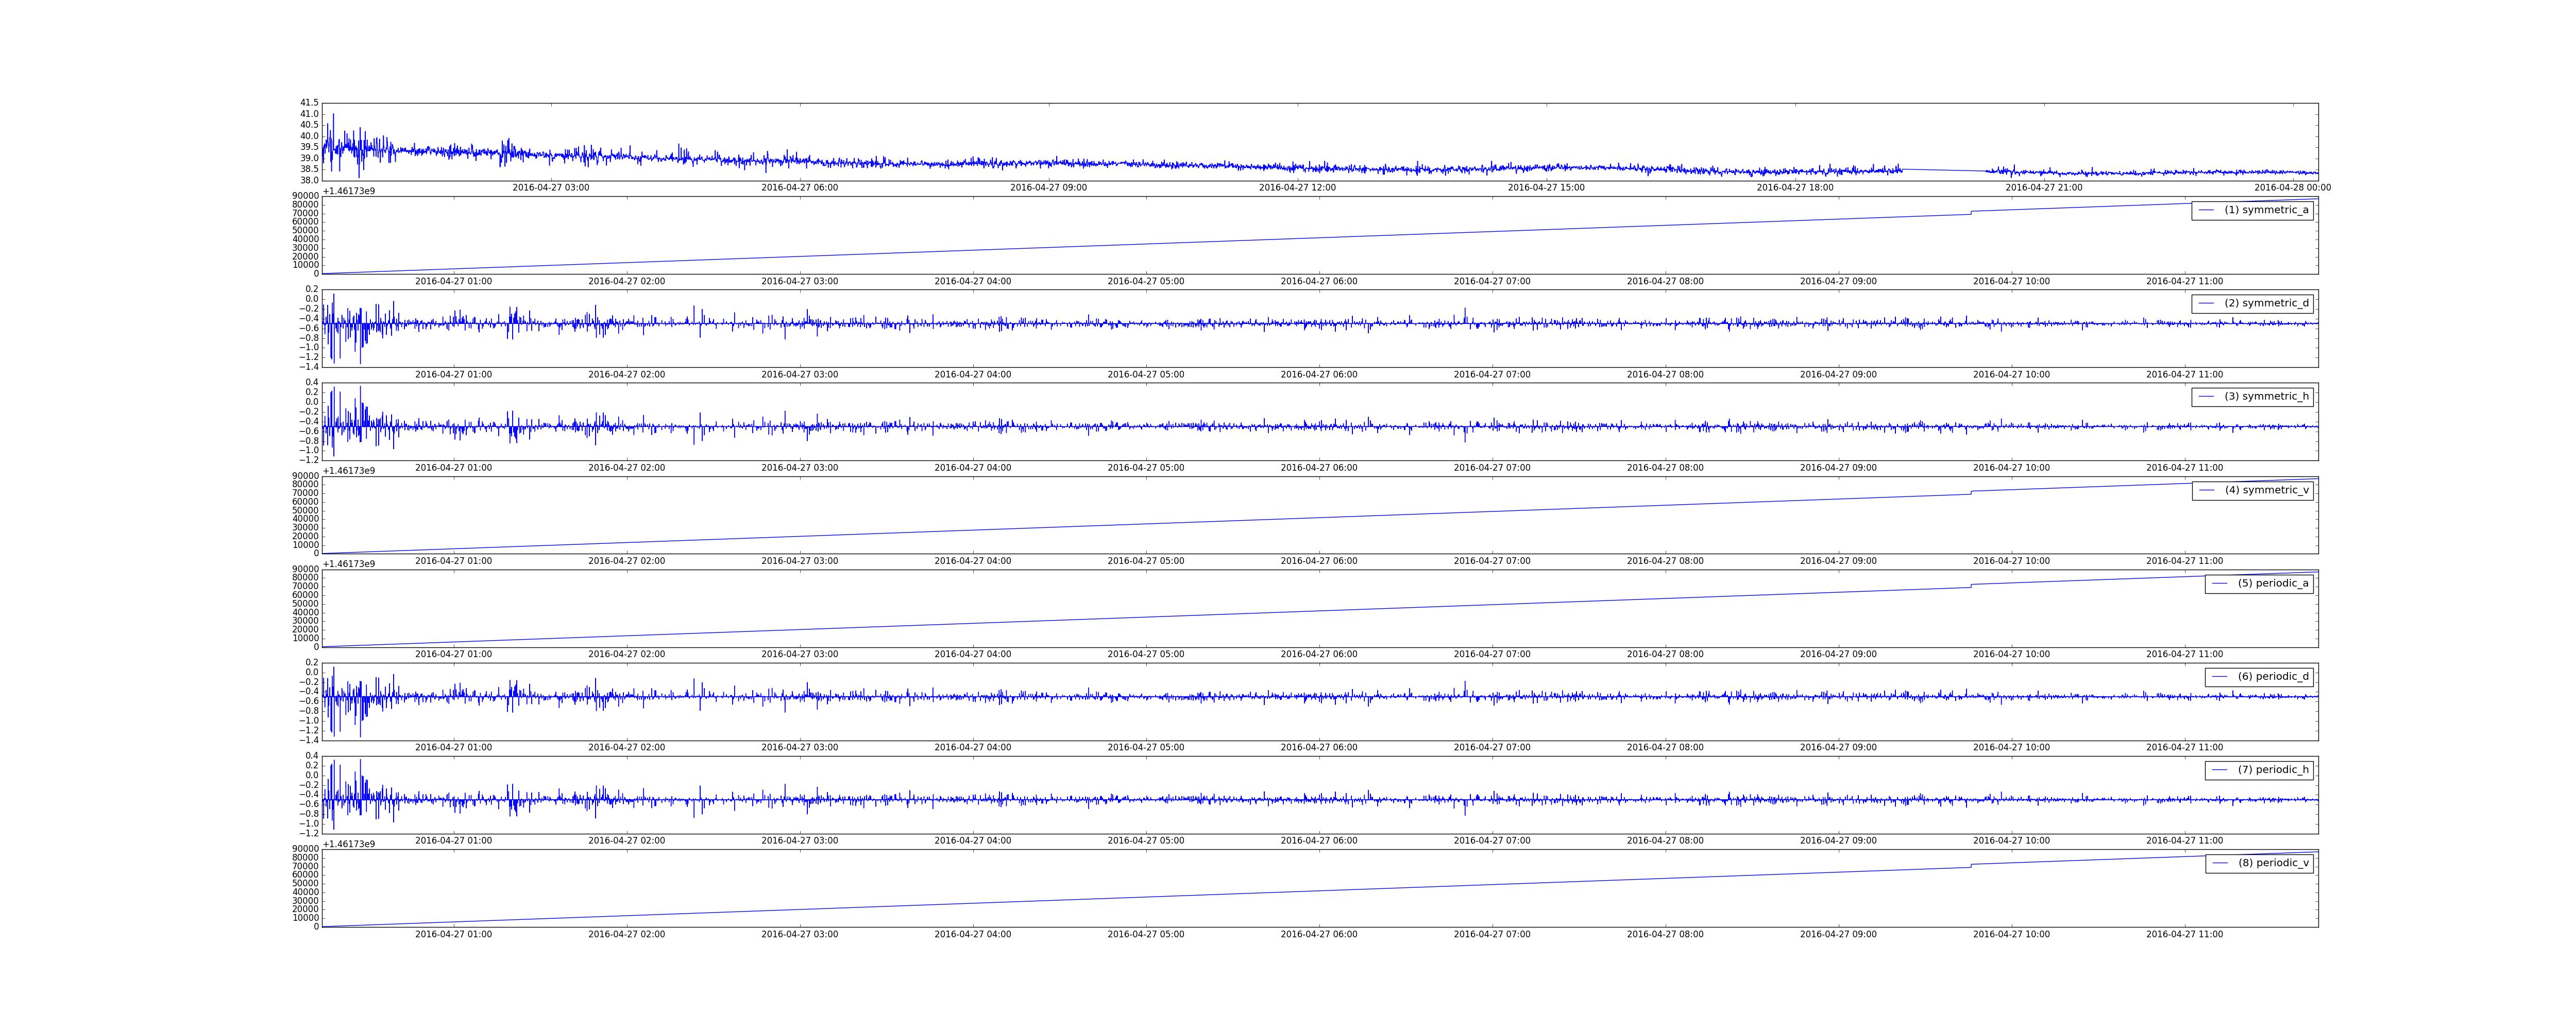Viewport: 2576px width, 1030px height.
Task: Click the +1.46173e9 offset text above symmetric_a plot
Action: tap(349, 190)
